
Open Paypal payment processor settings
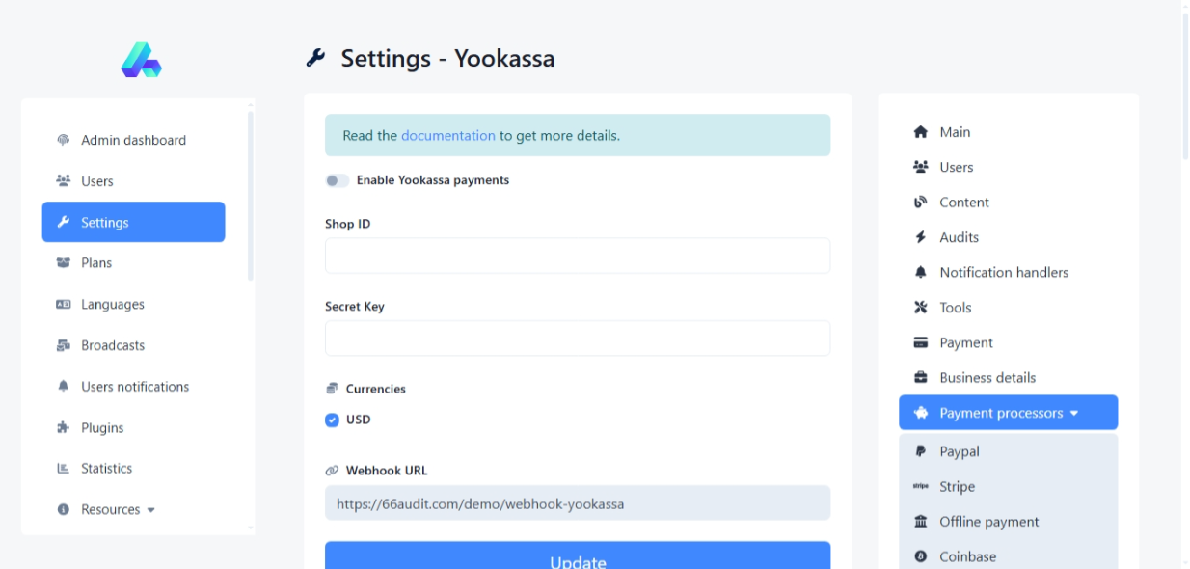[x=959, y=451]
